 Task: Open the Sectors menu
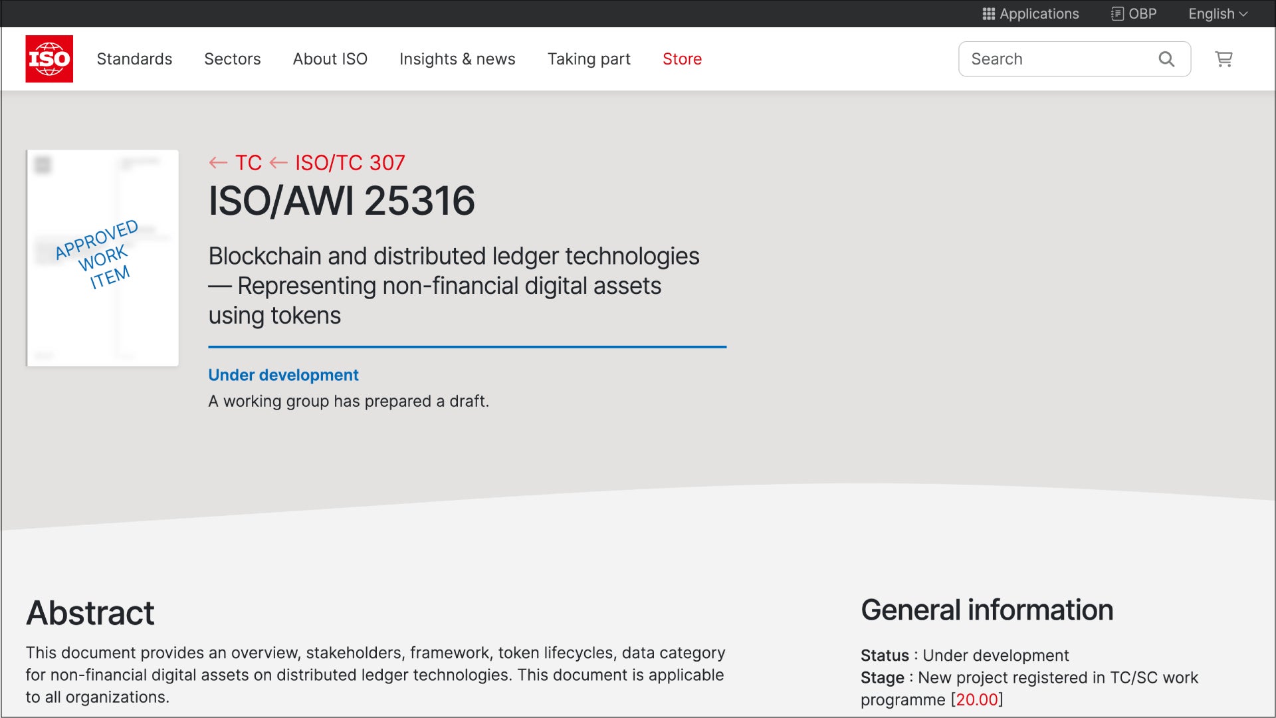(233, 59)
